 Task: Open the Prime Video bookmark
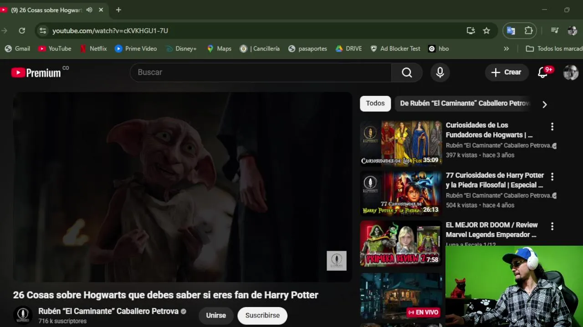[x=136, y=49]
